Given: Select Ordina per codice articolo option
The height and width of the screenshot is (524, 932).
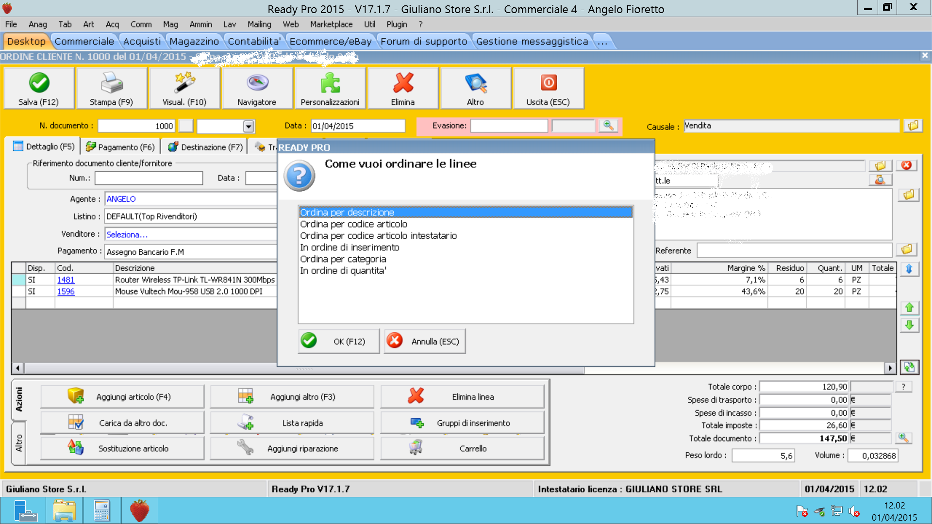Looking at the screenshot, I should pyautogui.click(x=466, y=224).
